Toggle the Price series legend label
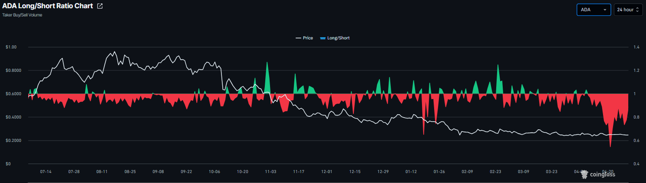Viewport: 646px width, 183px height. coord(308,38)
